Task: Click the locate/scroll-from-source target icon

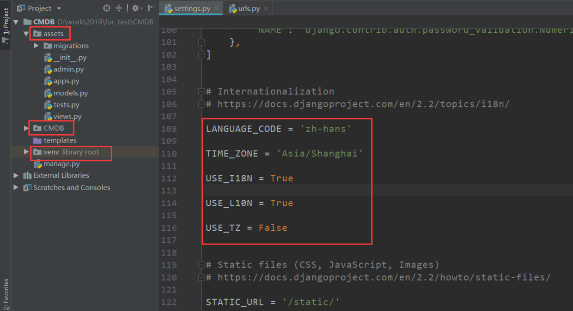Action: [x=107, y=8]
